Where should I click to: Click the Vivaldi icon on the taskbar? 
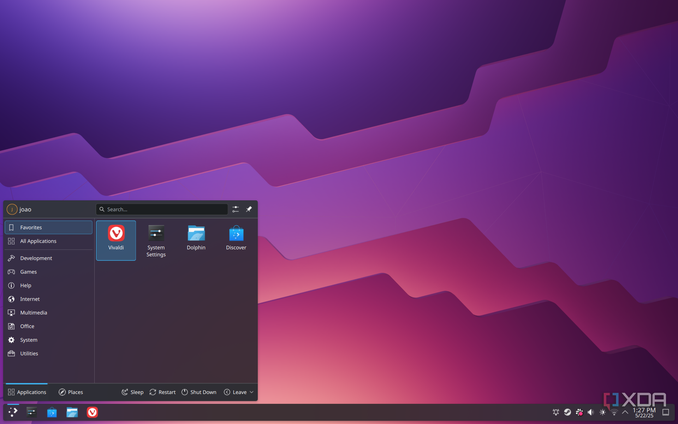[x=92, y=412]
